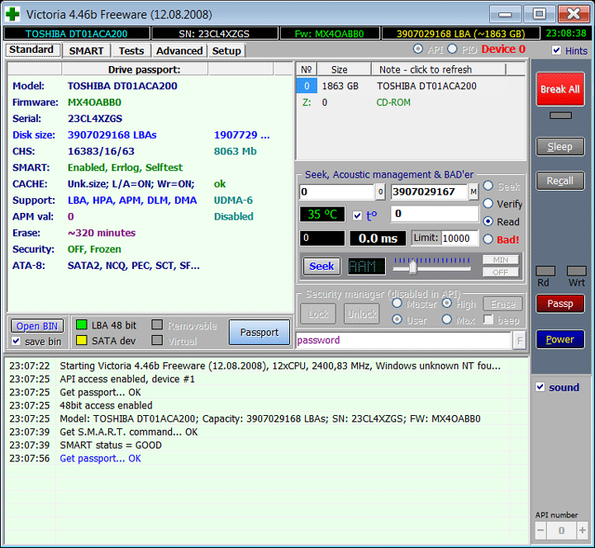Click the blue 'Get passport... OK' log line
The height and width of the screenshot is (548, 595).
point(100,458)
